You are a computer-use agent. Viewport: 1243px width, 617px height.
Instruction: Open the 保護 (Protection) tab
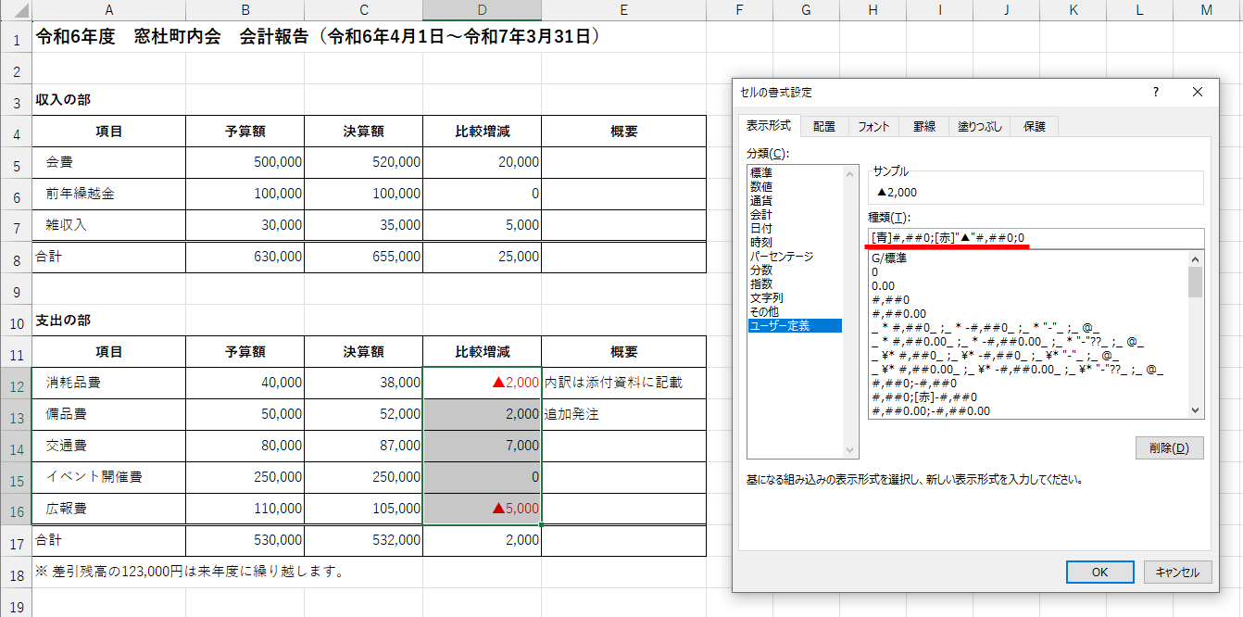pos(1035,127)
